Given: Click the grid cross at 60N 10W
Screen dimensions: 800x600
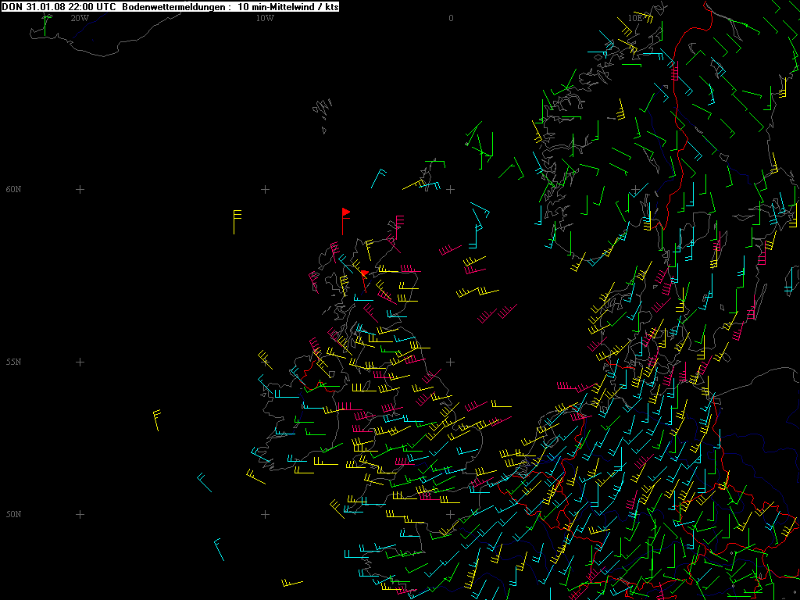Looking at the screenshot, I should (265, 189).
